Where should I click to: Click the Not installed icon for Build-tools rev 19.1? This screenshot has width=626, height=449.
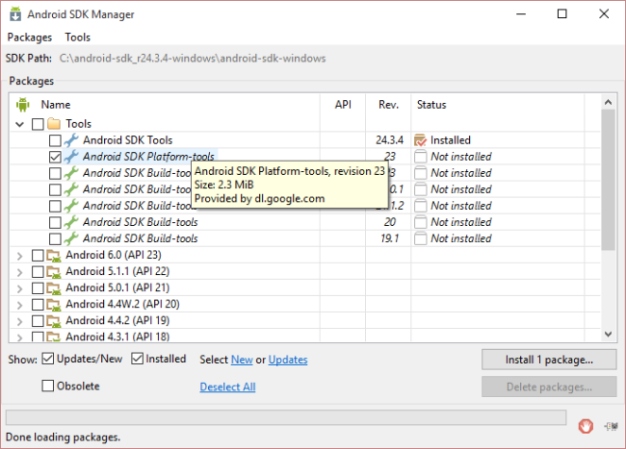click(x=421, y=238)
